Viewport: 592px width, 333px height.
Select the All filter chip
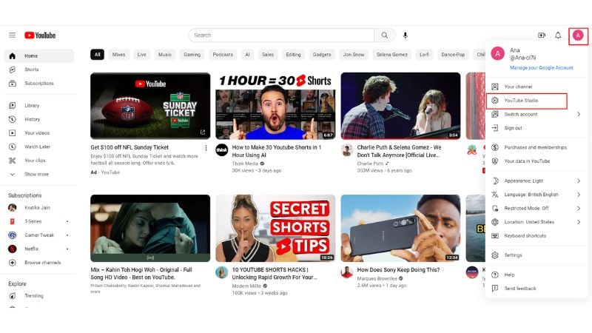click(97, 54)
